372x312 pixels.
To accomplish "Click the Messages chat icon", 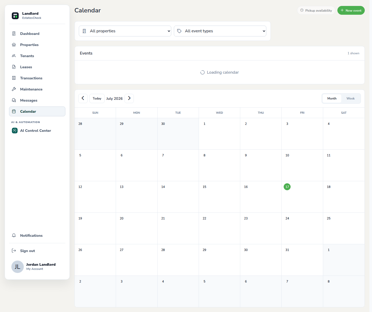I will point(14,100).
